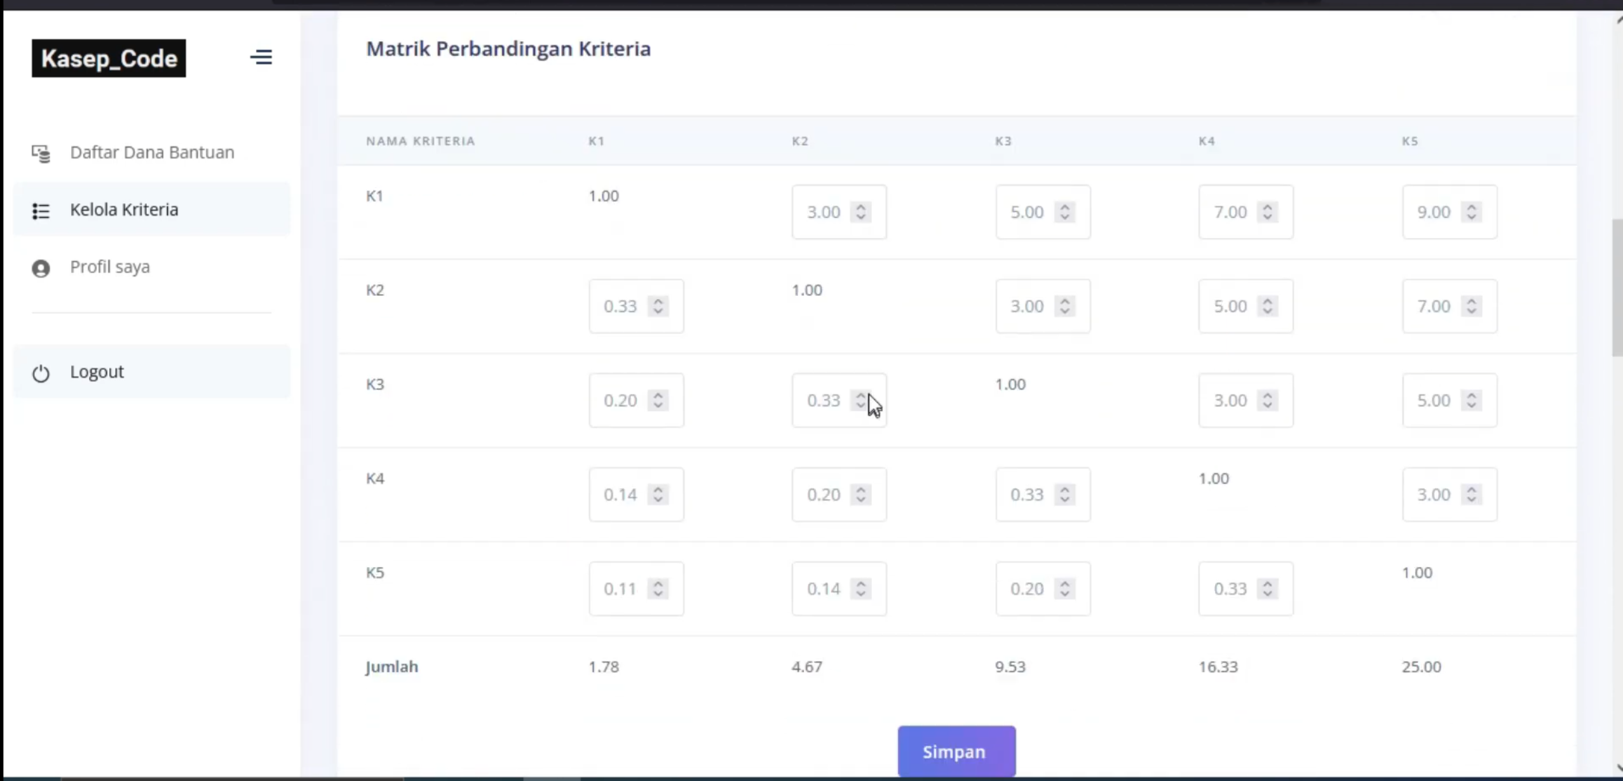
Task: Click the NAMA KRITERIA column header
Action: [421, 141]
